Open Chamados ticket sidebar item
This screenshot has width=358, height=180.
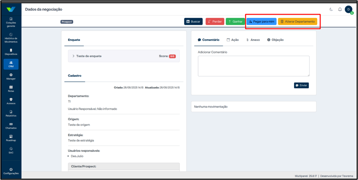[11, 126]
